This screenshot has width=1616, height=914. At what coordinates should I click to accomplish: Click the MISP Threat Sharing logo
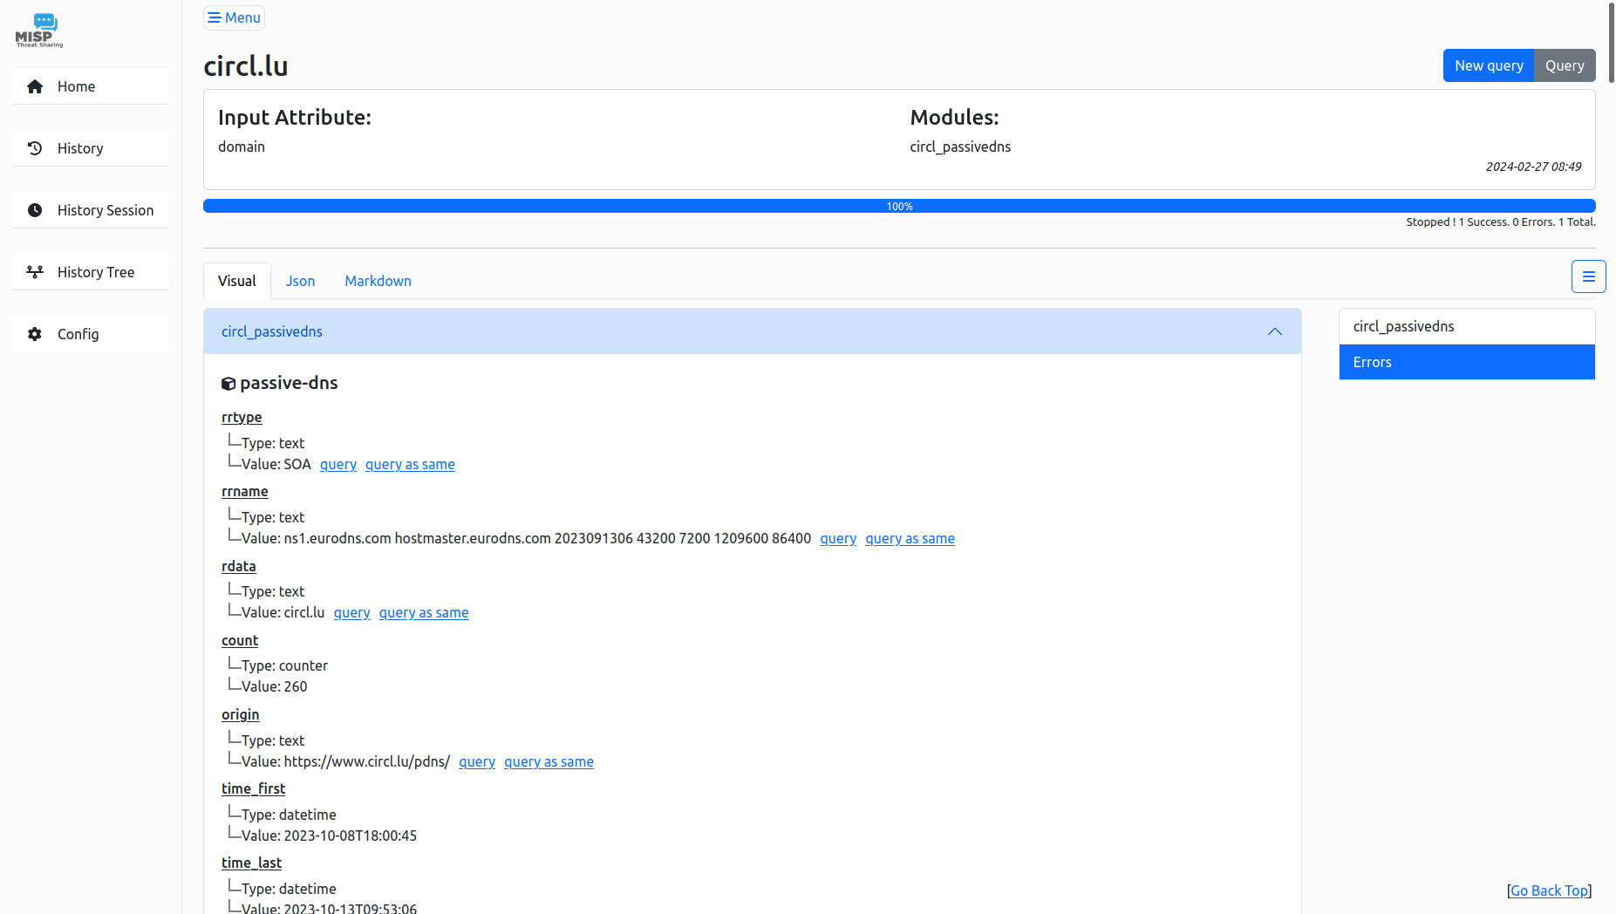[x=39, y=31]
